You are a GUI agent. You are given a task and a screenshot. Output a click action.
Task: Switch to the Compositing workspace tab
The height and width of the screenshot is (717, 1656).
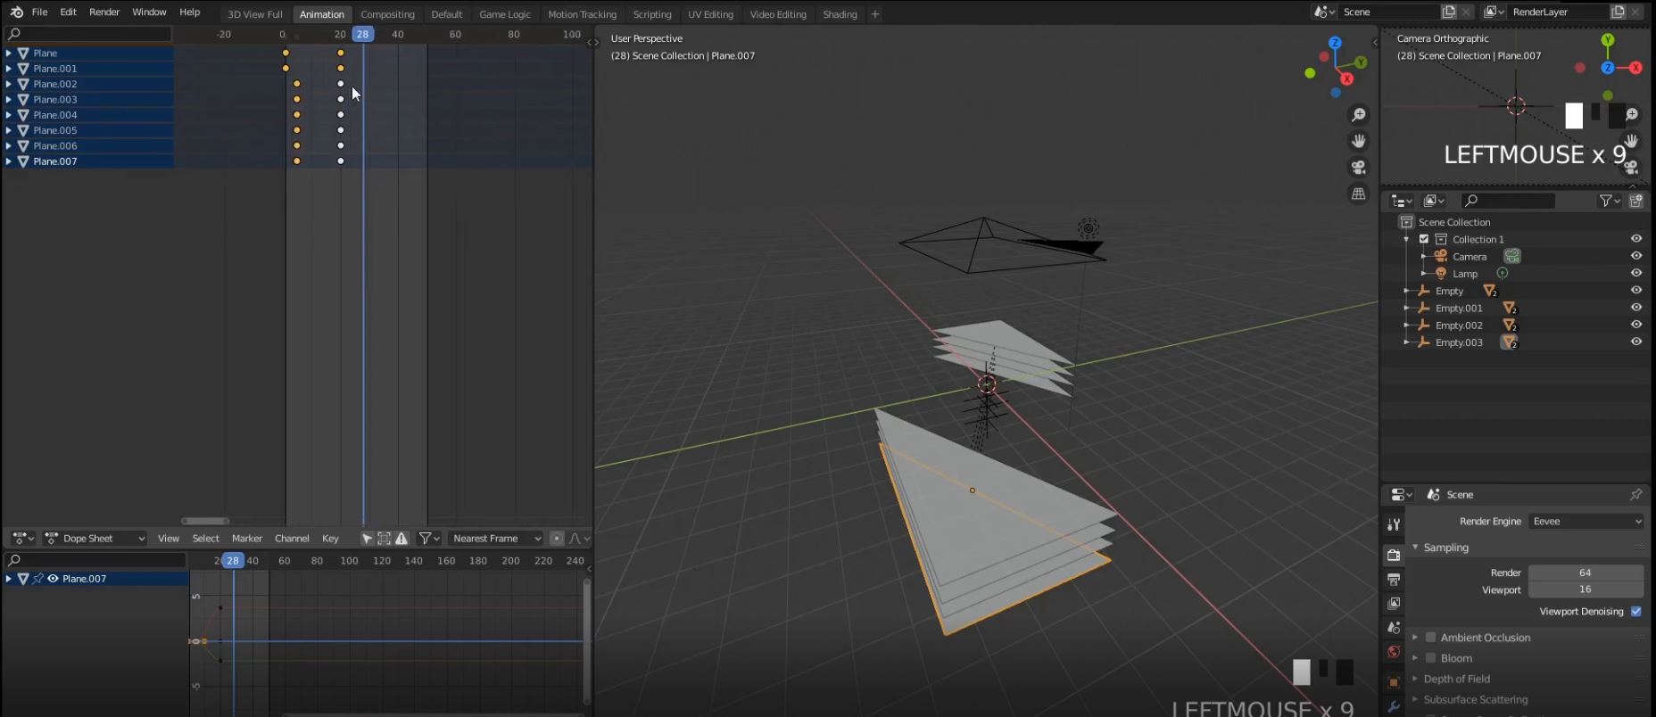(387, 14)
